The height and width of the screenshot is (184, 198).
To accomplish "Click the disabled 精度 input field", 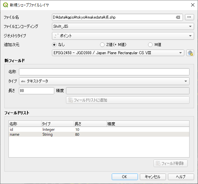I will pos(128,91).
